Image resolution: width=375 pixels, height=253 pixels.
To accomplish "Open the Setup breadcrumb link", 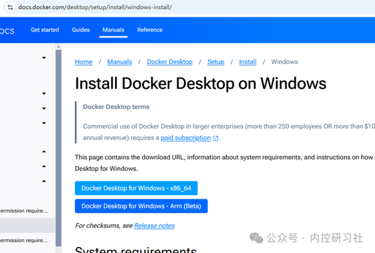I will click(216, 62).
